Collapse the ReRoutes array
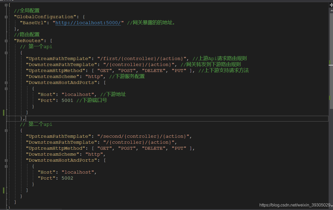 [6, 41]
